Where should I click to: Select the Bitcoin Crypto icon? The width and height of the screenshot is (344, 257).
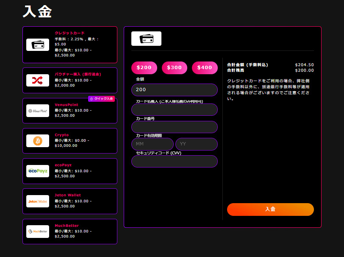pyautogui.click(x=38, y=141)
